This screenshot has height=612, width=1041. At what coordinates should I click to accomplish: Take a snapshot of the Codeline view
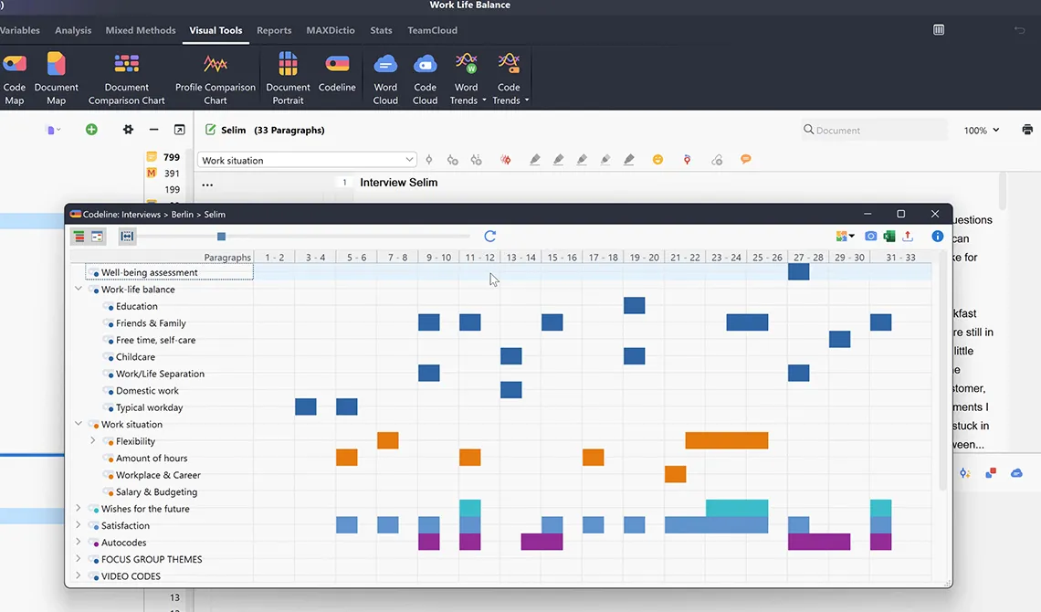click(871, 237)
